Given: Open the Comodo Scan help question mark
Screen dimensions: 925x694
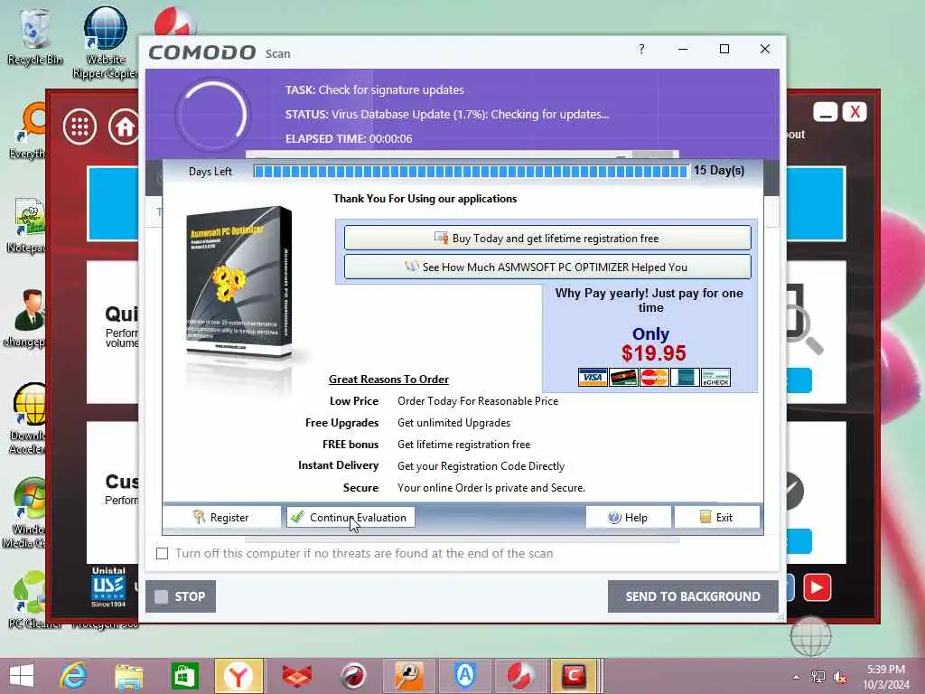Looking at the screenshot, I should pyautogui.click(x=641, y=49).
